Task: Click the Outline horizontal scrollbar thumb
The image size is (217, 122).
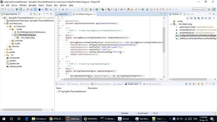Action: pyautogui.click(x=189, y=79)
